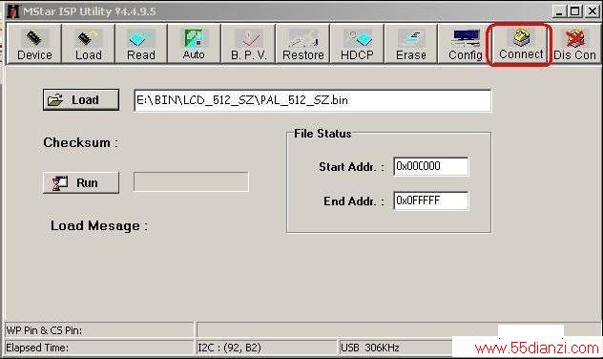Open the Read toolbar icon

[141, 44]
